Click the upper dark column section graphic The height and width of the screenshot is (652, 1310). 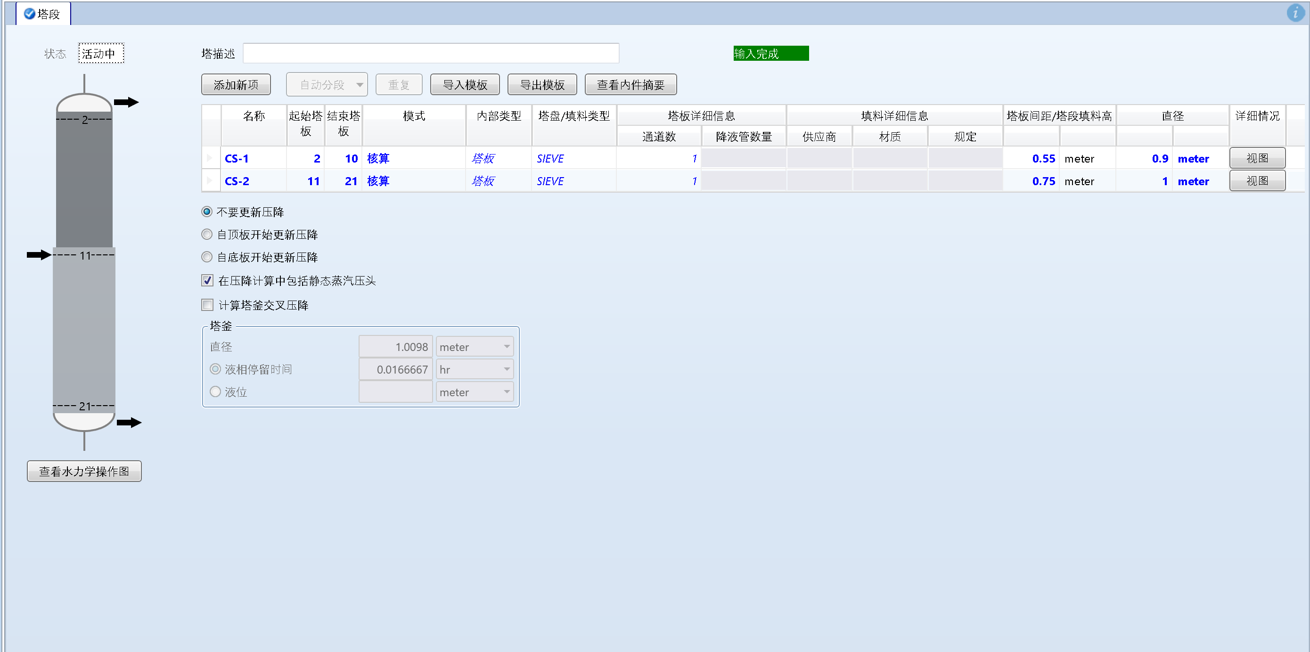[x=84, y=183]
